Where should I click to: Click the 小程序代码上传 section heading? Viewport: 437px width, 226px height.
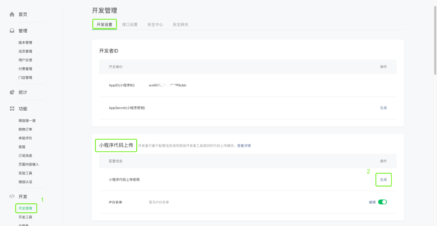pyautogui.click(x=116, y=145)
